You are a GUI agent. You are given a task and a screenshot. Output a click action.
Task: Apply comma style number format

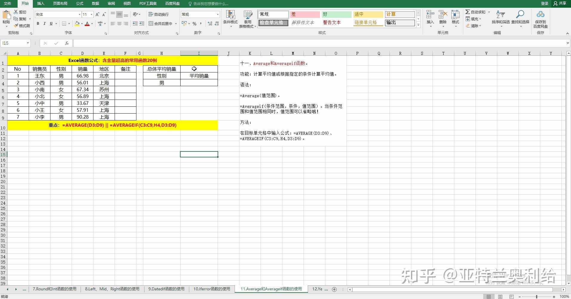tap(201, 24)
